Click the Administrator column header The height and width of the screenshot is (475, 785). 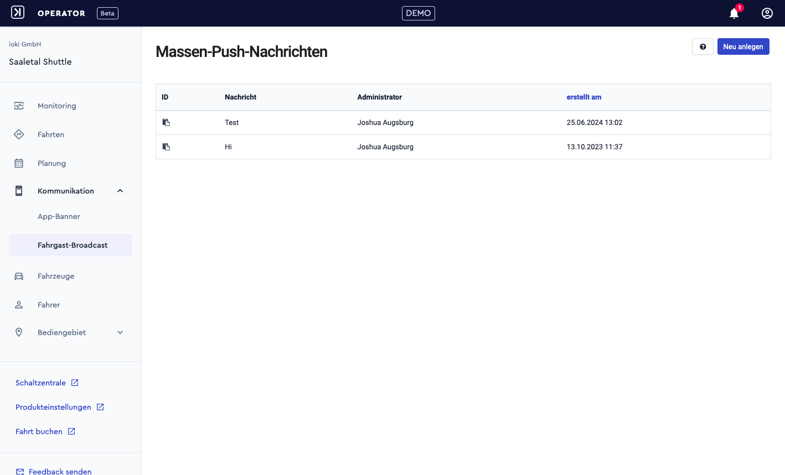tap(379, 97)
